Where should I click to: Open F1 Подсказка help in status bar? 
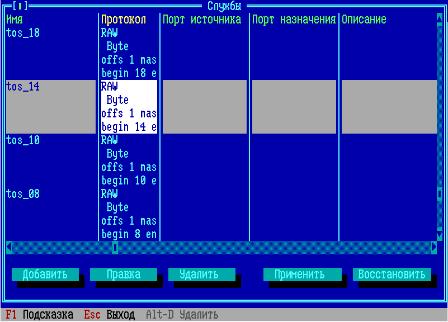pyautogui.click(x=39, y=315)
